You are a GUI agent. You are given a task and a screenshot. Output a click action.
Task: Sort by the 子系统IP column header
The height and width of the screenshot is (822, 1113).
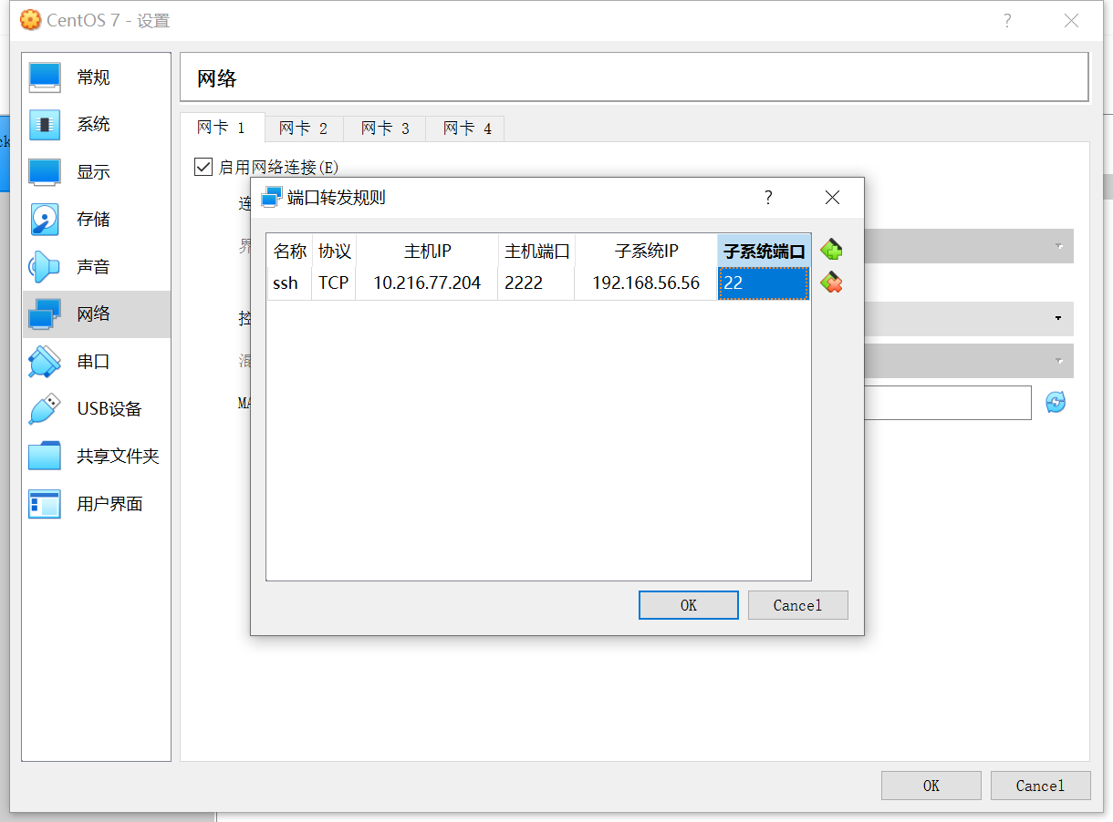coord(646,251)
